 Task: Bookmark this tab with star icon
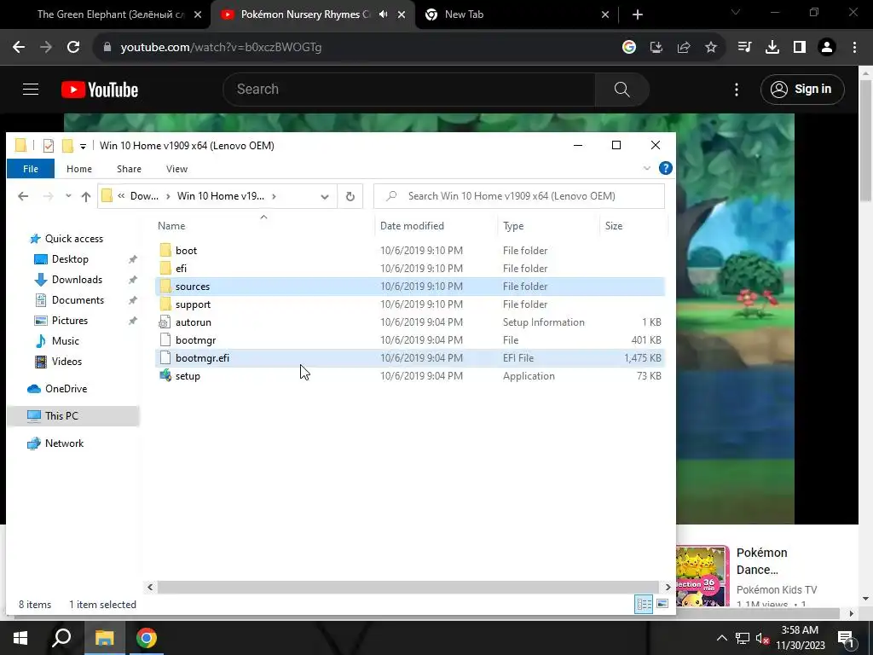click(711, 48)
